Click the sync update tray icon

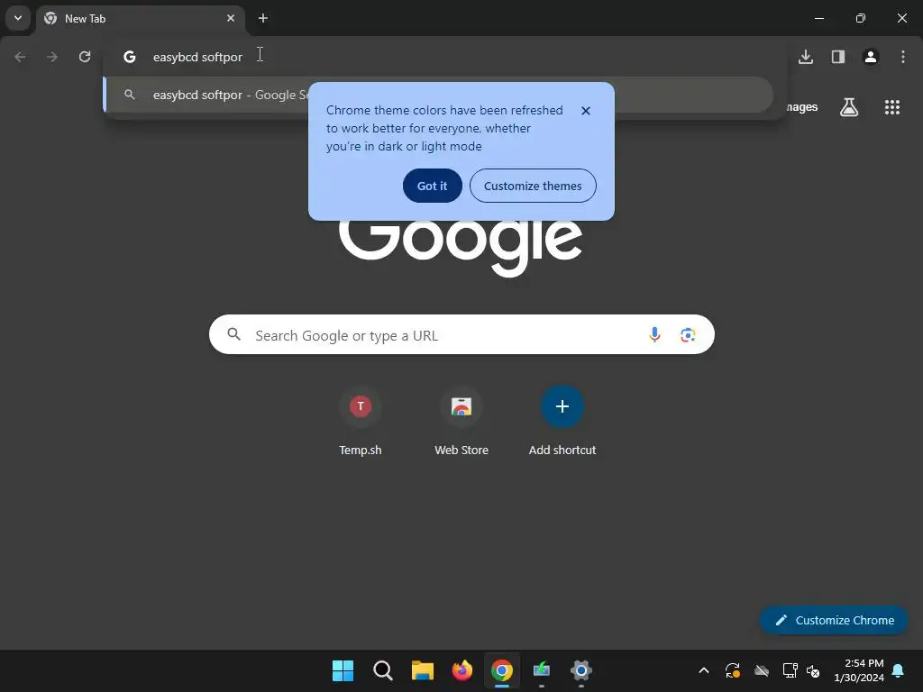tap(732, 670)
